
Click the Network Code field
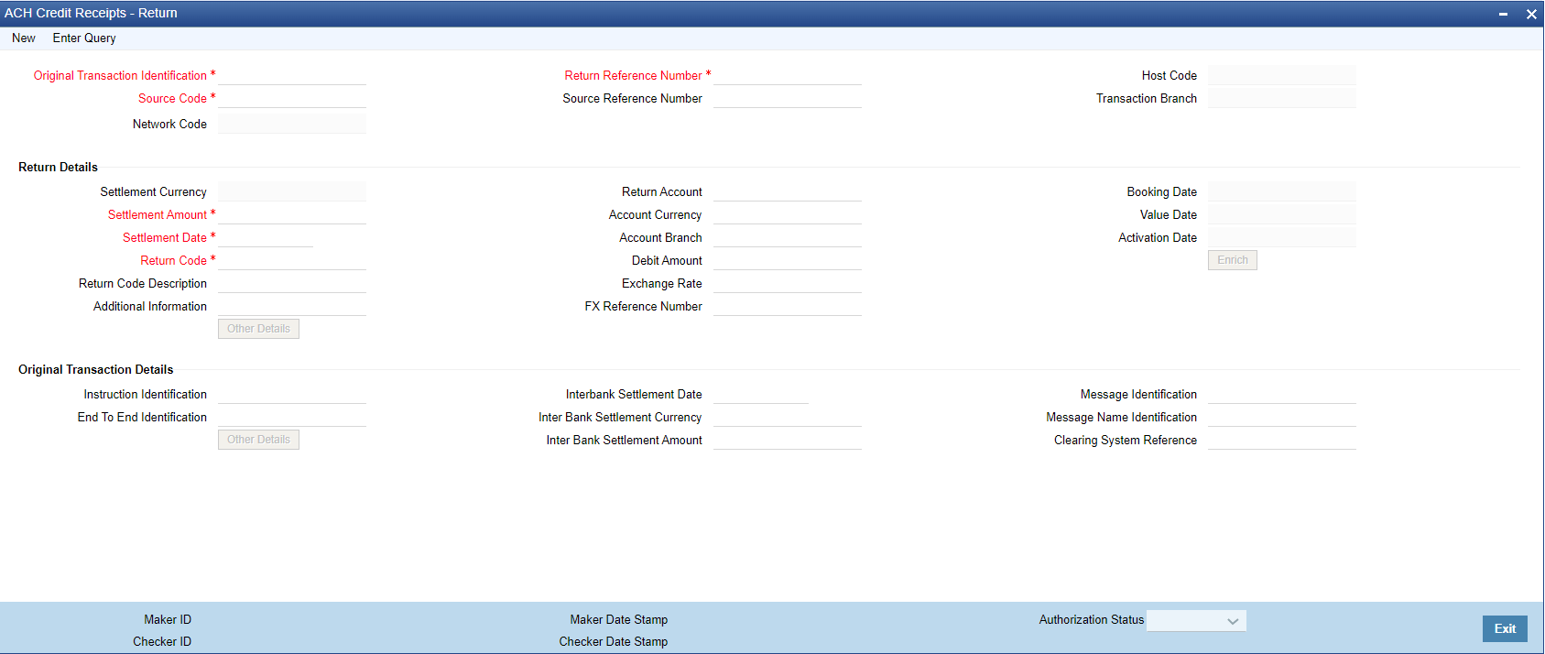(x=292, y=124)
